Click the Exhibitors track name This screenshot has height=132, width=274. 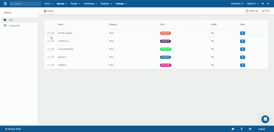(x=62, y=65)
